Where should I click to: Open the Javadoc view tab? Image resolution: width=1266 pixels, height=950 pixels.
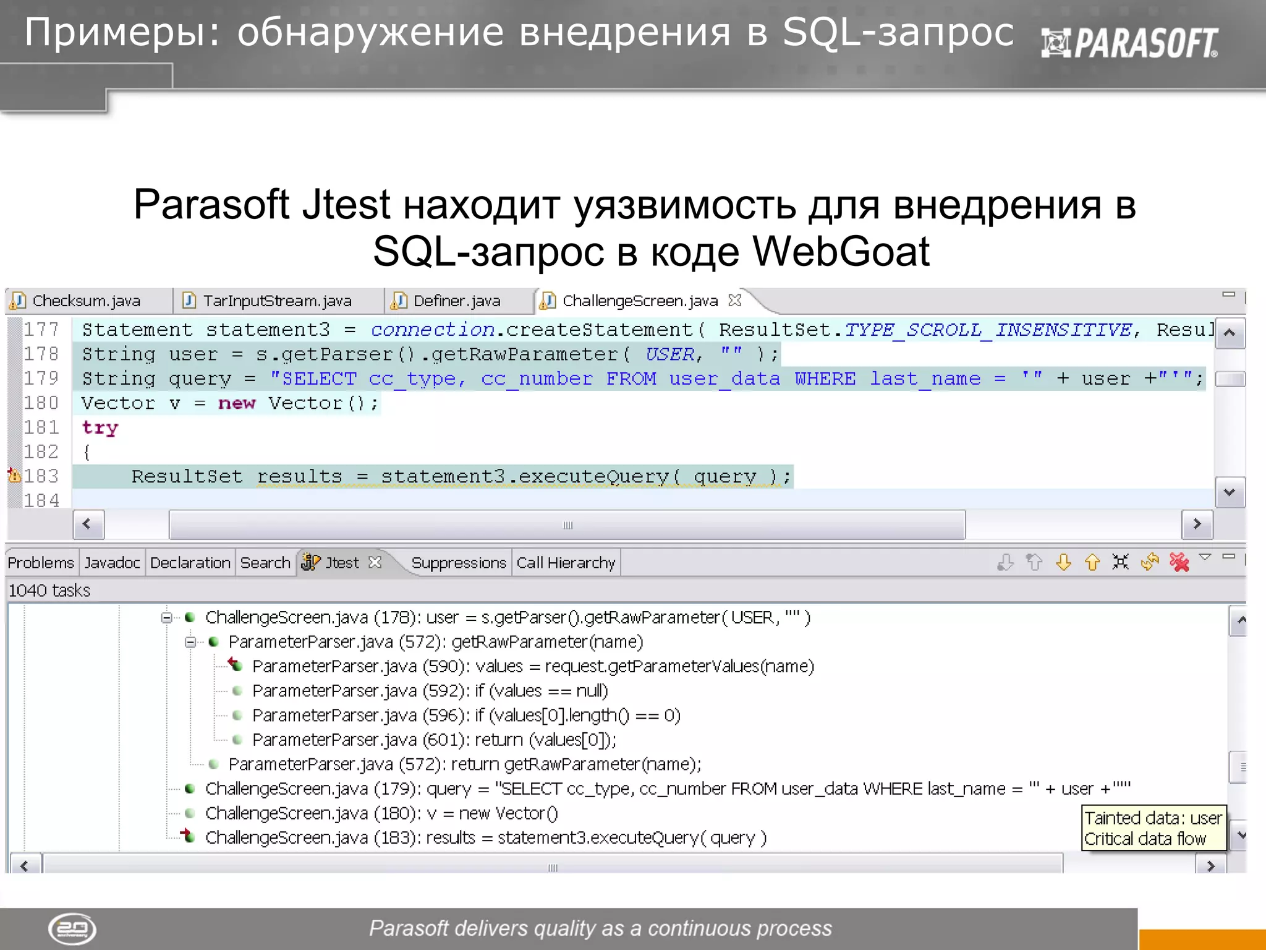pyautogui.click(x=113, y=563)
